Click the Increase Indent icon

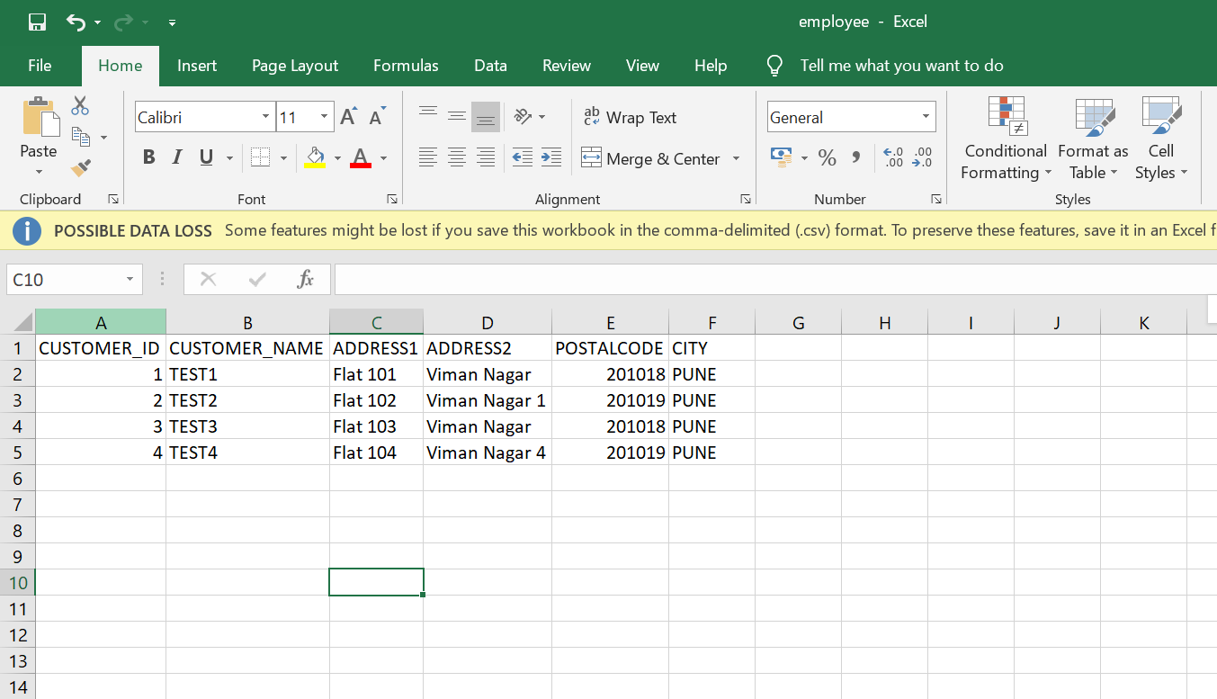551,158
